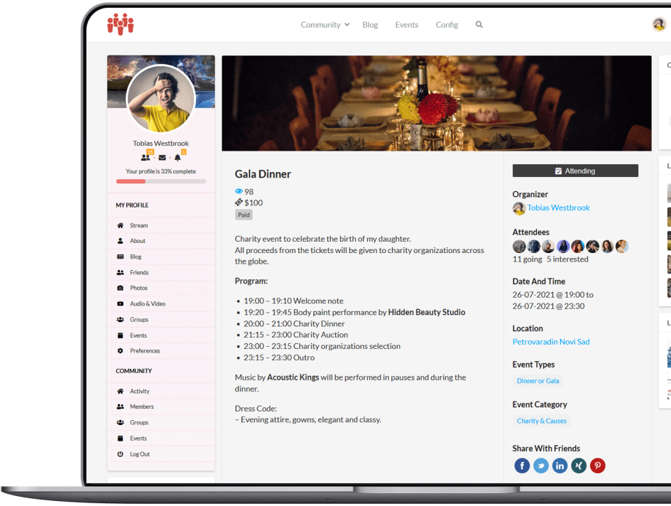The height and width of the screenshot is (506, 671).
Task: Open Blog in the My Profile menu
Action: (161, 257)
